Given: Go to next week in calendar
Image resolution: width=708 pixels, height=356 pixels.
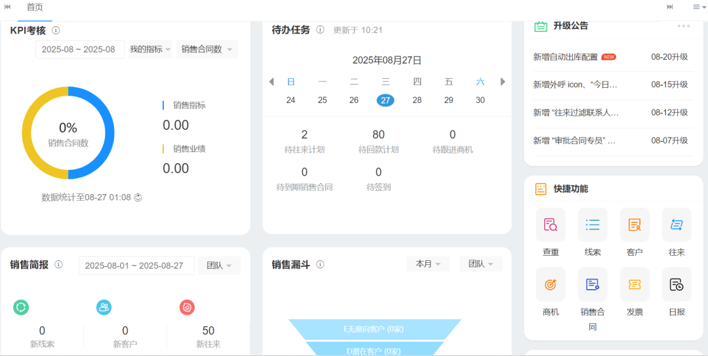Looking at the screenshot, I should (x=503, y=82).
